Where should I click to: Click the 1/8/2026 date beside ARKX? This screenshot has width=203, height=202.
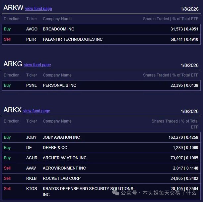189,111
